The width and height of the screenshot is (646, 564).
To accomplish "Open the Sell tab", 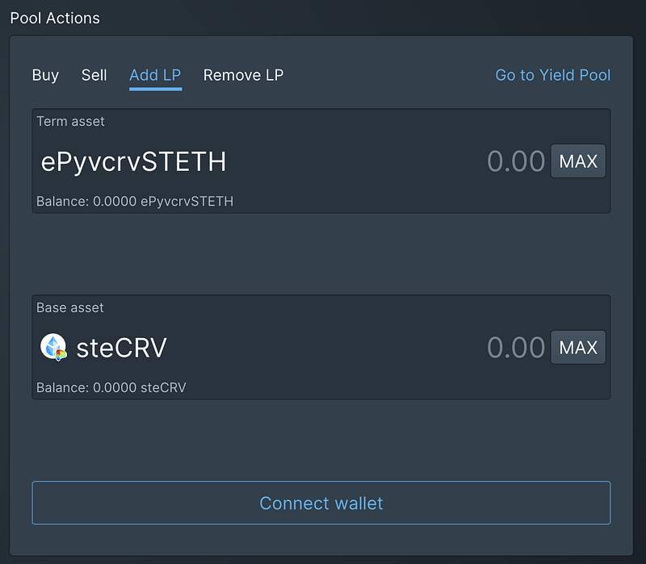I will [94, 75].
